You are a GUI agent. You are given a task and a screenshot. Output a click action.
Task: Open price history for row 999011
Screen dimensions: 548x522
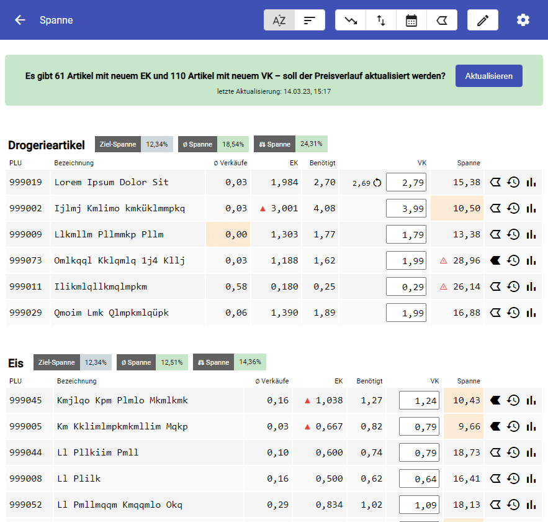click(x=513, y=286)
